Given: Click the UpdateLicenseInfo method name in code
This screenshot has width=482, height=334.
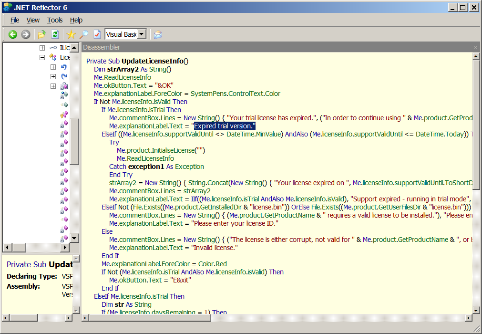Looking at the screenshot, I should tap(153, 61).
